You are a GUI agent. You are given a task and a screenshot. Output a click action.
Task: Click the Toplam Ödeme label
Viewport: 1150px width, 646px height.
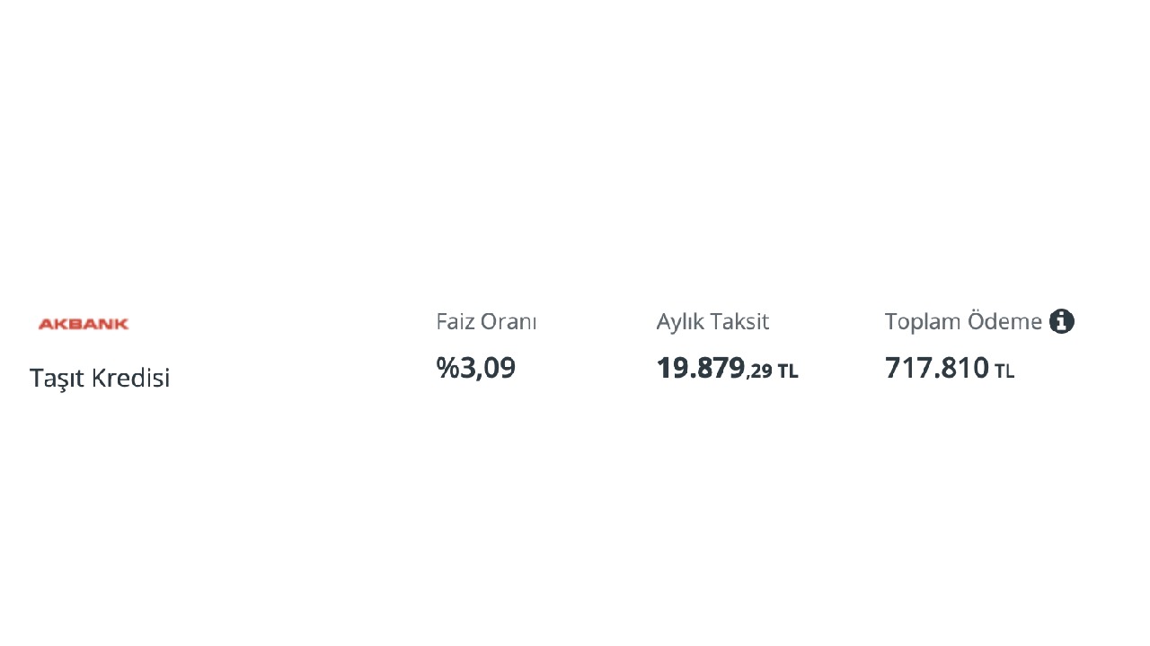pyautogui.click(x=963, y=321)
